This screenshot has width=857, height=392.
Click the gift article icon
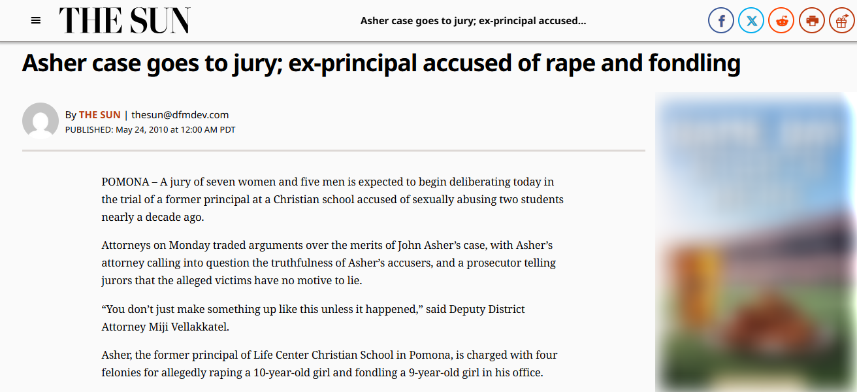(842, 21)
